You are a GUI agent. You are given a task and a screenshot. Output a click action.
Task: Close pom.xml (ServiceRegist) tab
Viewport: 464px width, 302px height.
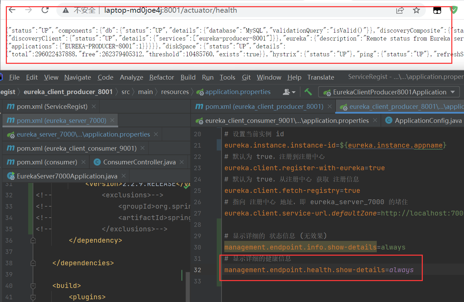coord(94,107)
